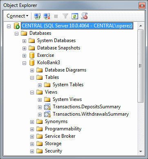
Task: Select the Programmability label
Action: pos(63,129)
